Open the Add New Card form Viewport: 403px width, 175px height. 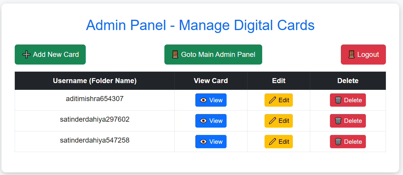pyautogui.click(x=50, y=54)
